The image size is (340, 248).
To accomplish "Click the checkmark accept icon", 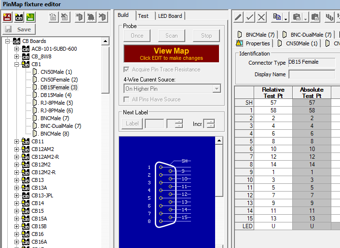I will tap(250, 17).
